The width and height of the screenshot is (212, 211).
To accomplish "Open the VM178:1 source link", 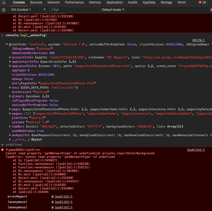I will pos(198,40).
